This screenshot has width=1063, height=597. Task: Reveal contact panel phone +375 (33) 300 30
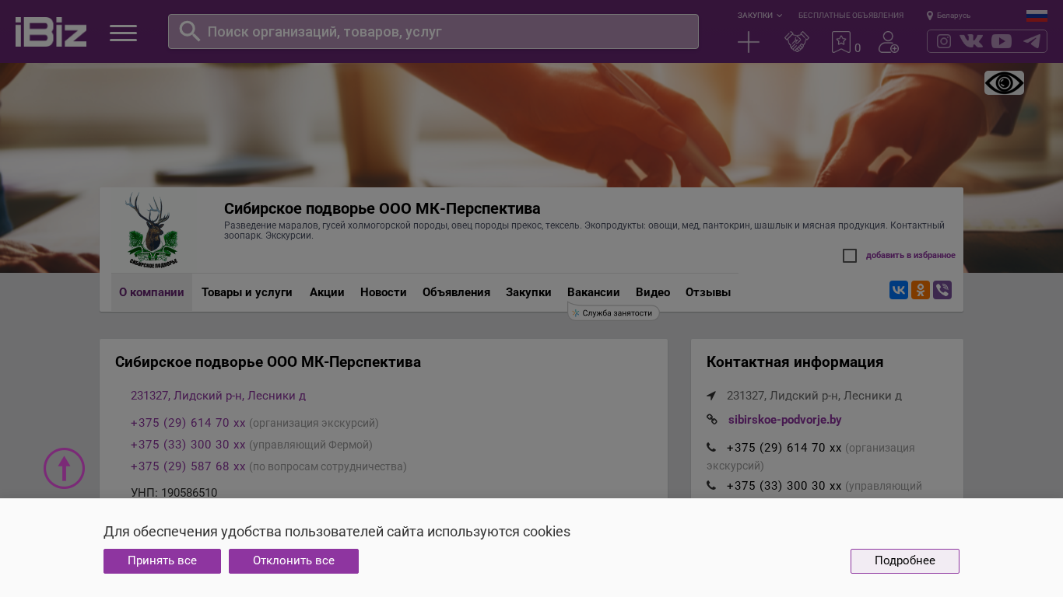[x=784, y=486]
